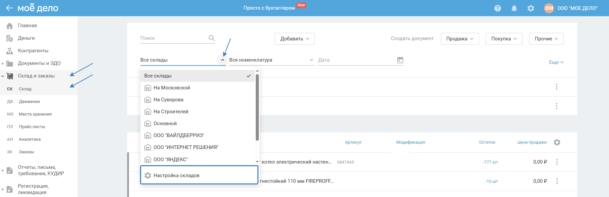Expand the Еще filters link
609x197 pixels.
click(556, 62)
